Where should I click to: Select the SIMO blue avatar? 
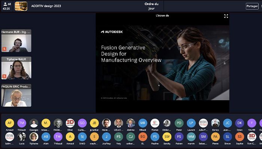[x=82, y=137]
